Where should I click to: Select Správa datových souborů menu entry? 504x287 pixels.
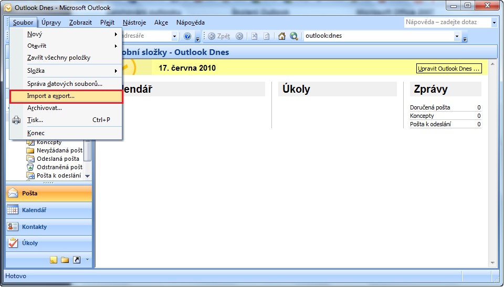click(66, 84)
